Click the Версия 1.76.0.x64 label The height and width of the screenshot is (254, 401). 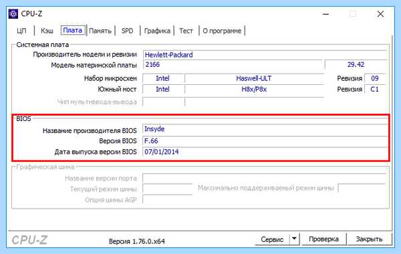pyautogui.click(x=137, y=241)
